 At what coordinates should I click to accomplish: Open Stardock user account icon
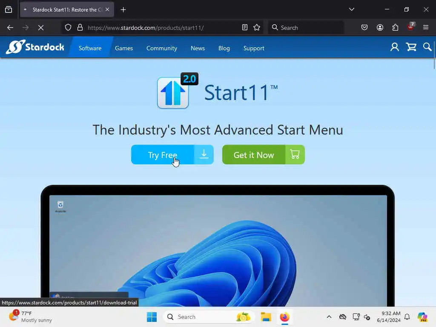394,47
